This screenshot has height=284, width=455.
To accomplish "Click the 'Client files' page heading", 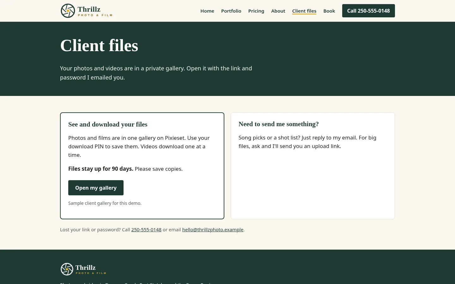I will [99, 45].
